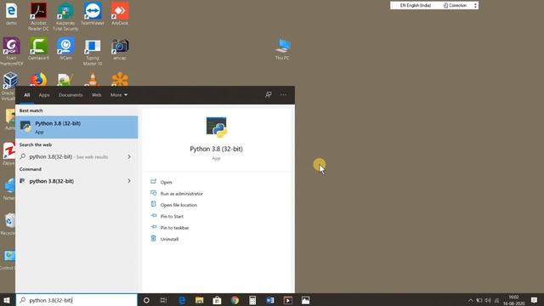The image size is (544, 306).
Task: Select the AnyDesk desktop icon
Action: pos(120,14)
